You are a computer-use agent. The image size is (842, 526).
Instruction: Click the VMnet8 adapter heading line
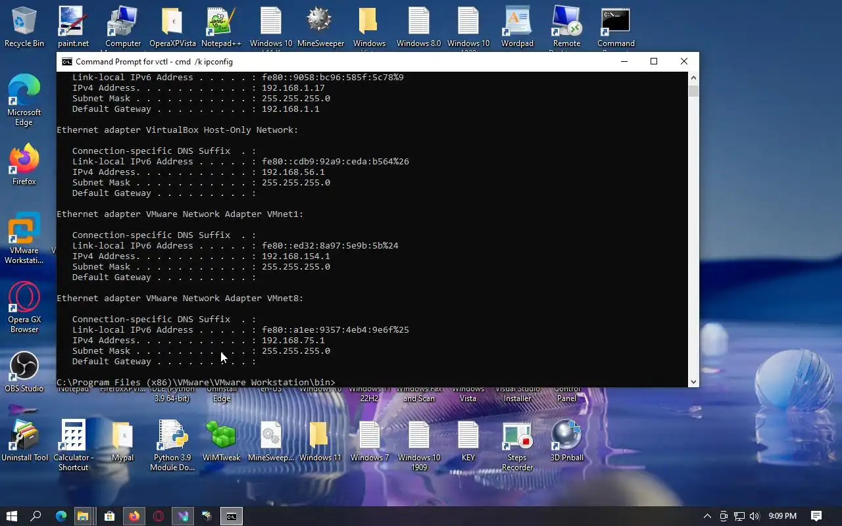pyautogui.click(x=180, y=299)
